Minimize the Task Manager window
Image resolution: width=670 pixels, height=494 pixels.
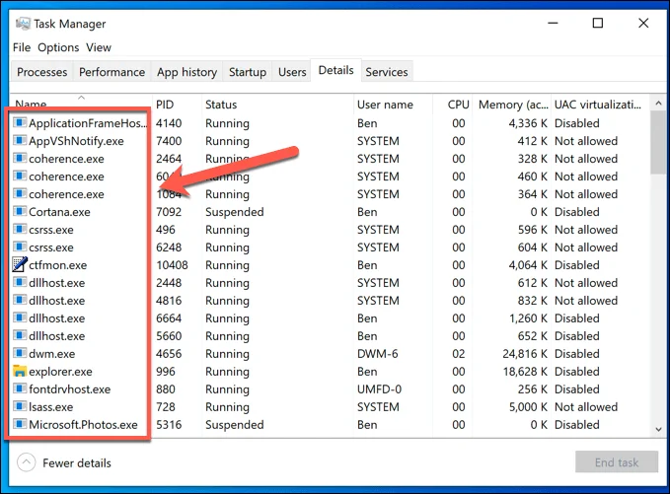(553, 23)
